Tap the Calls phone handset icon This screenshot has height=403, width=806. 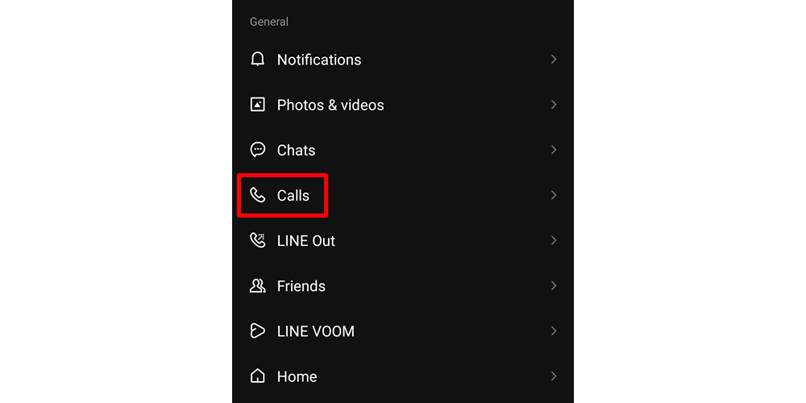258,195
